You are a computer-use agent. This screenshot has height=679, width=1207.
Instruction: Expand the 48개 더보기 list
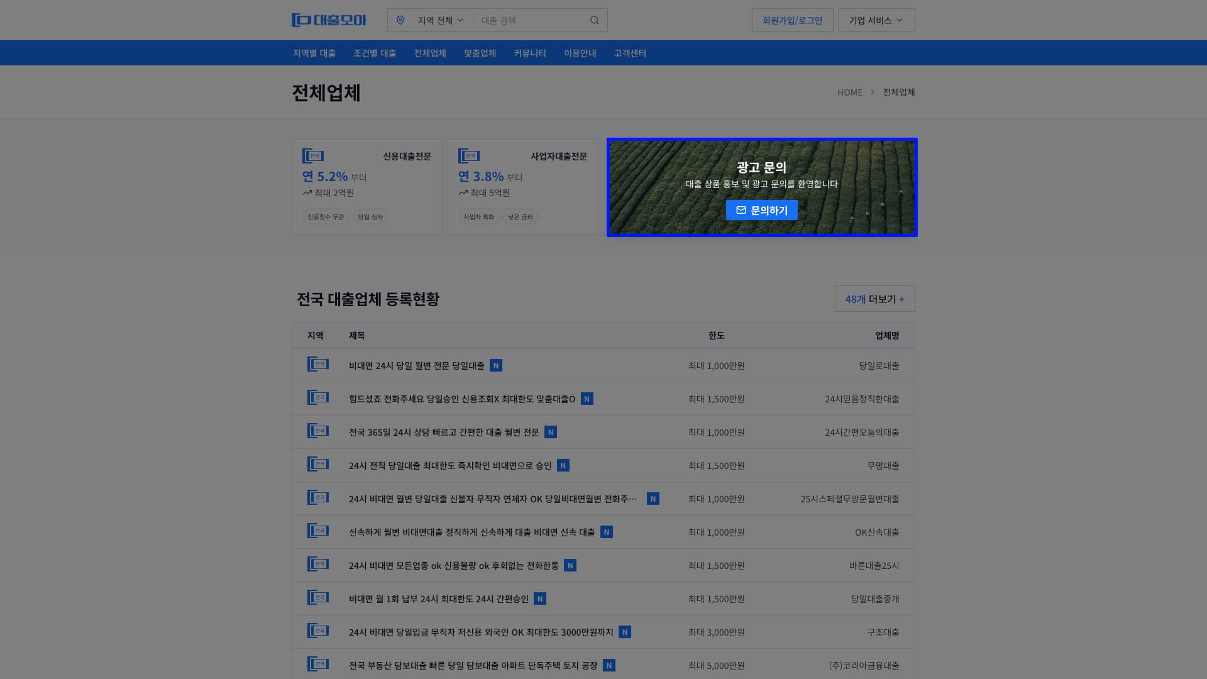(874, 299)
